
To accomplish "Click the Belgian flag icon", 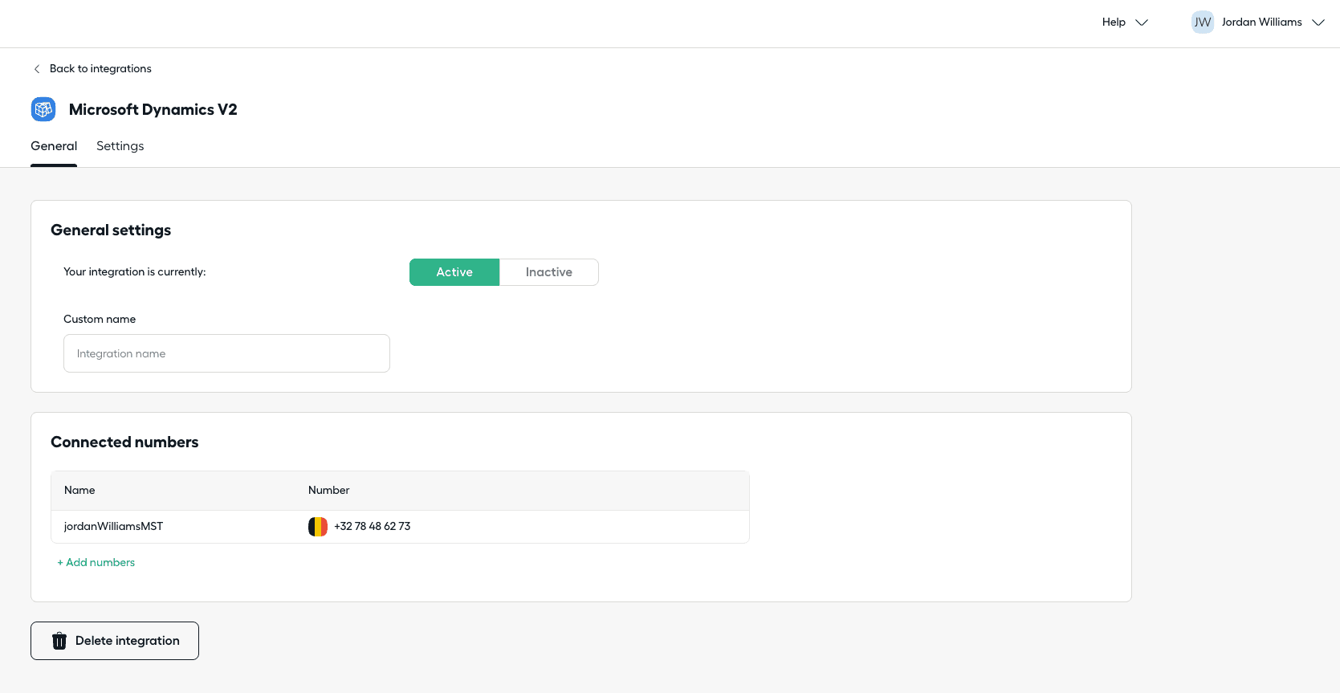I will coord(318,527).
